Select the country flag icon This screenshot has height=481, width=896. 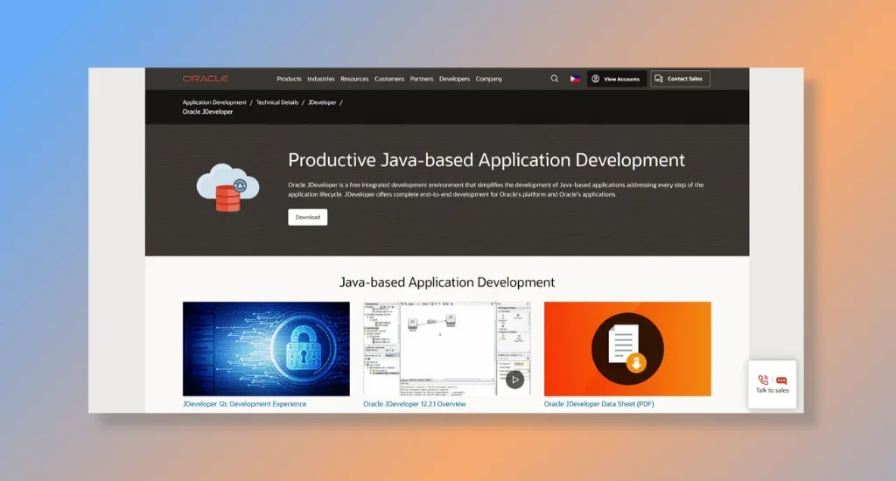575,79
